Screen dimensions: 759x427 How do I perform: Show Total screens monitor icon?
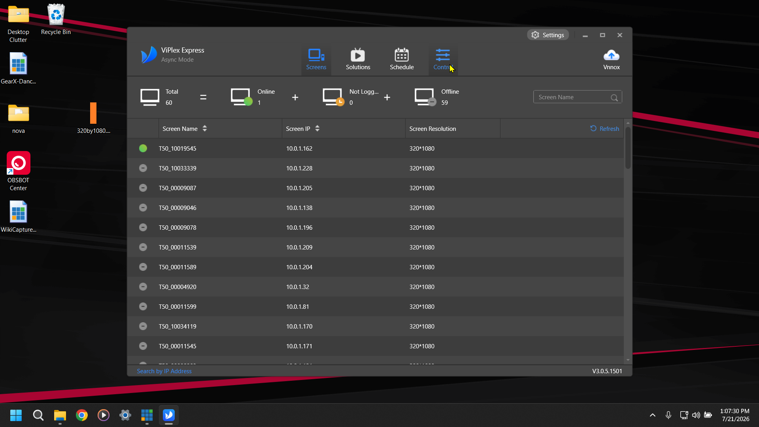click(150, 97)
